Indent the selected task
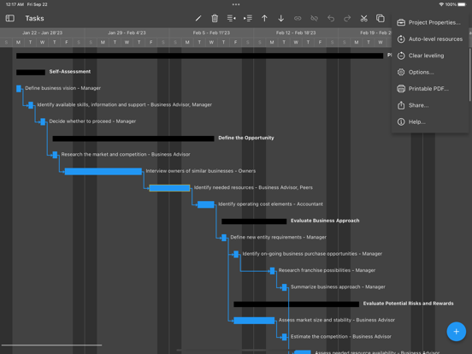472x354 pixels. 248,18
